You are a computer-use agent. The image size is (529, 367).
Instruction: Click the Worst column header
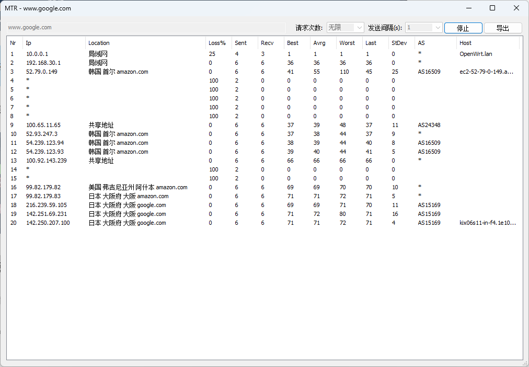point(347,43)
